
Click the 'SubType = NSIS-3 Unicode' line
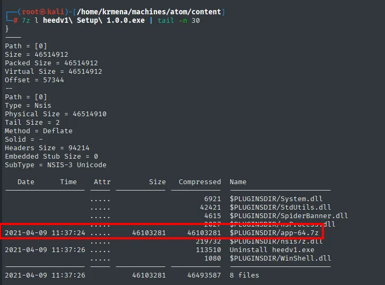(x=56, y=165)
